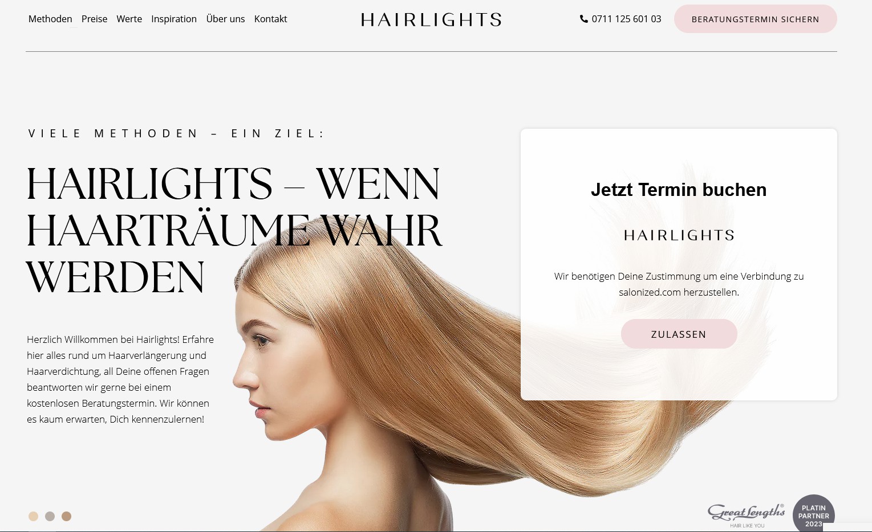The width and height of the screenshot is (872, 532).
Task: Call the number 0711 125 601 03
Action: tap(626, 19)
